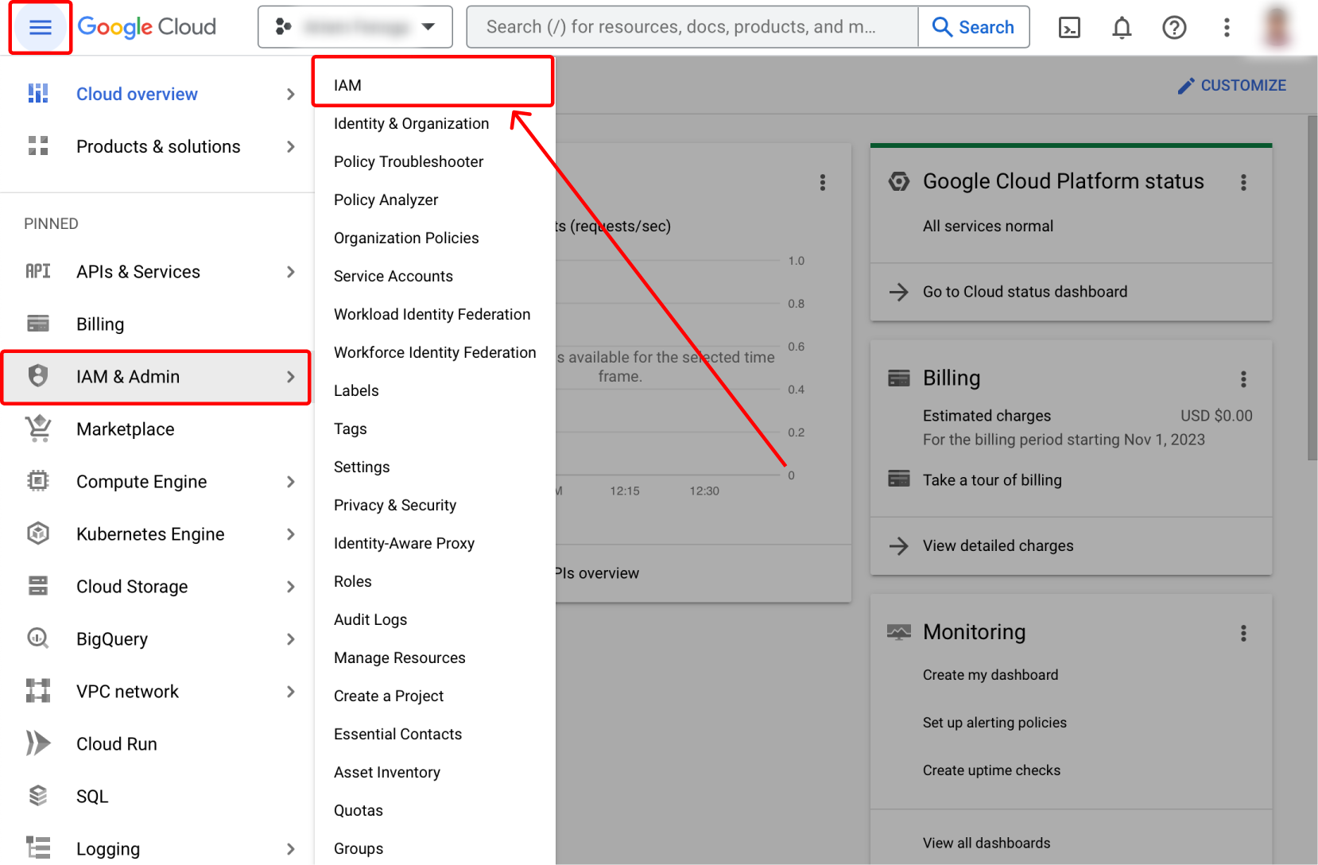Click the IAM & Admin shield icon
The image size is (1318, 865).
pyautogui.click(x=38, y=376)
